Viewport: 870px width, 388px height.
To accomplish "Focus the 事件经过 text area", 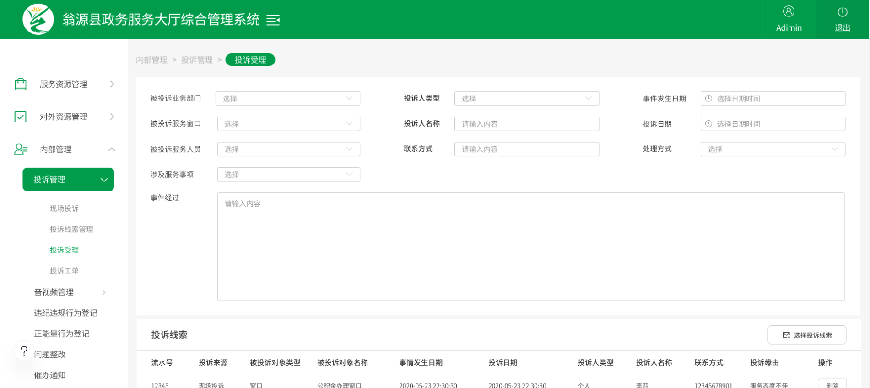I will (x=531, y=247).
